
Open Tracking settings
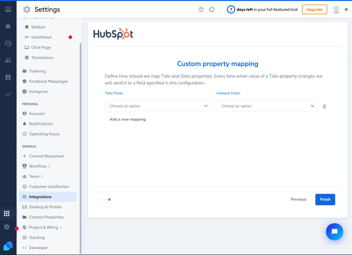pos(37,238)
